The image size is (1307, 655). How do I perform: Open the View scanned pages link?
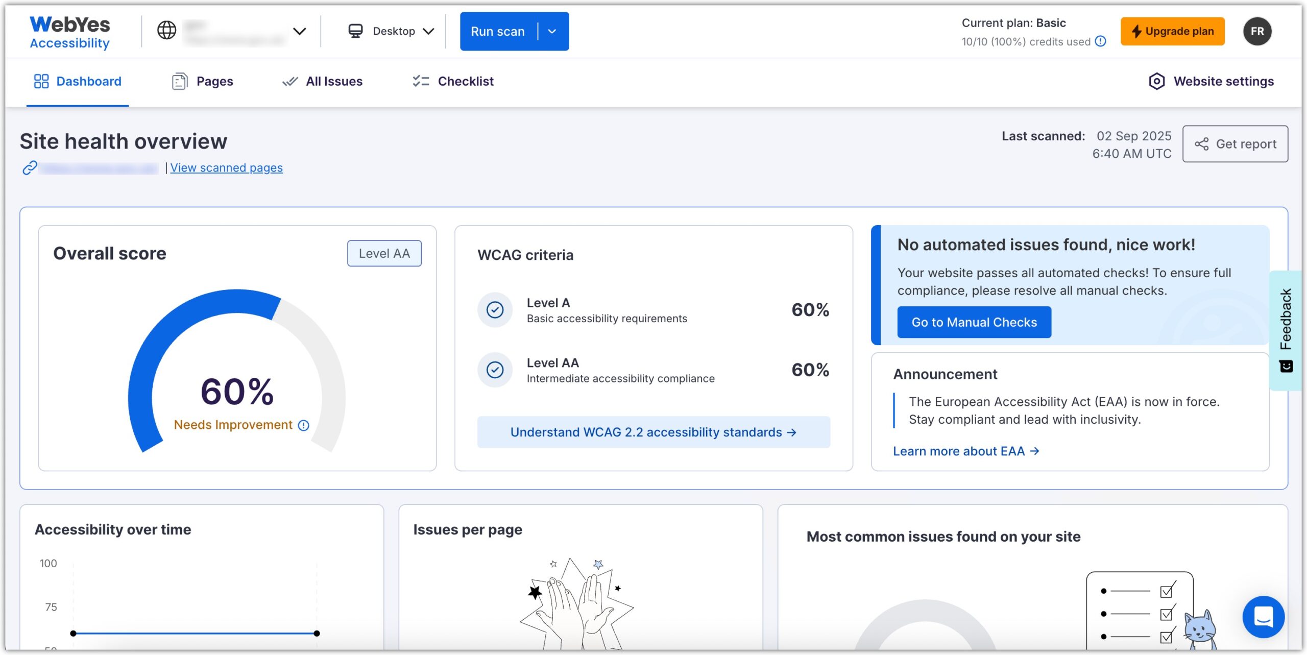click(226, 167)
